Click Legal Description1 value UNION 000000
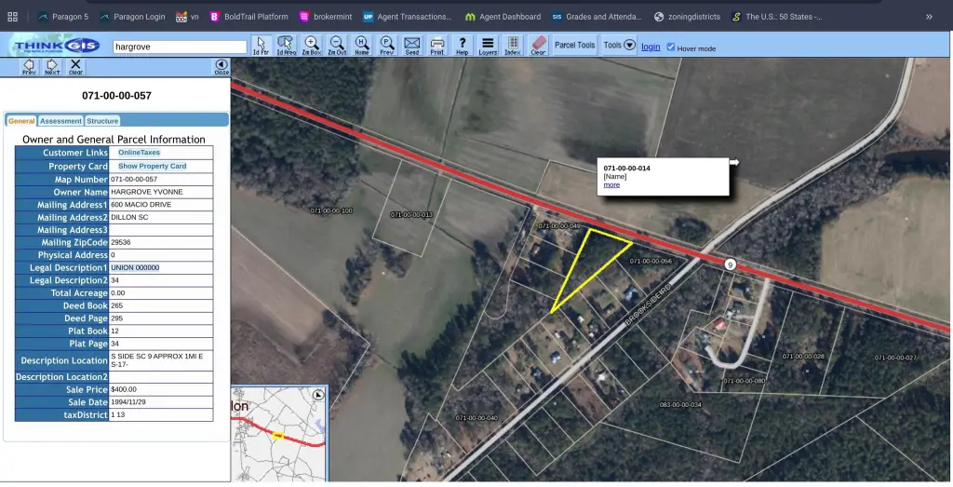The width and height of the screenshot is (953, 487). tap(135, 267)
